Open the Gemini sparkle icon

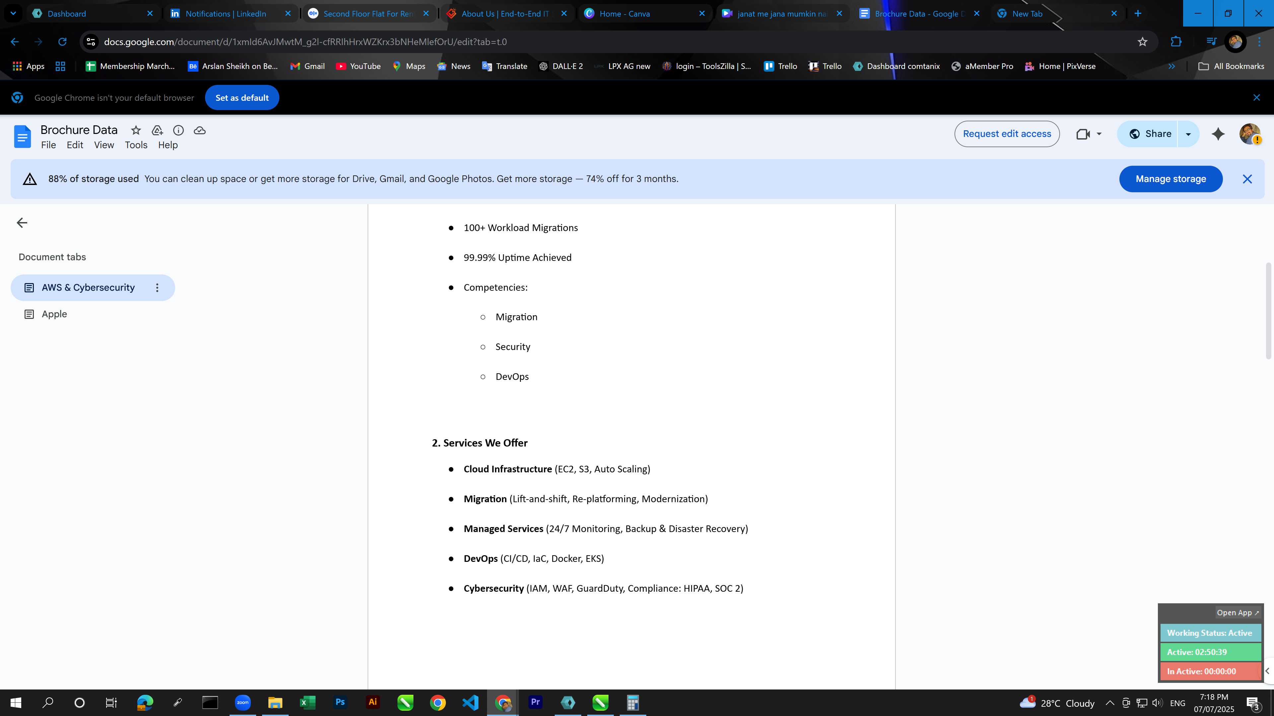click(x=1218, y=134)
